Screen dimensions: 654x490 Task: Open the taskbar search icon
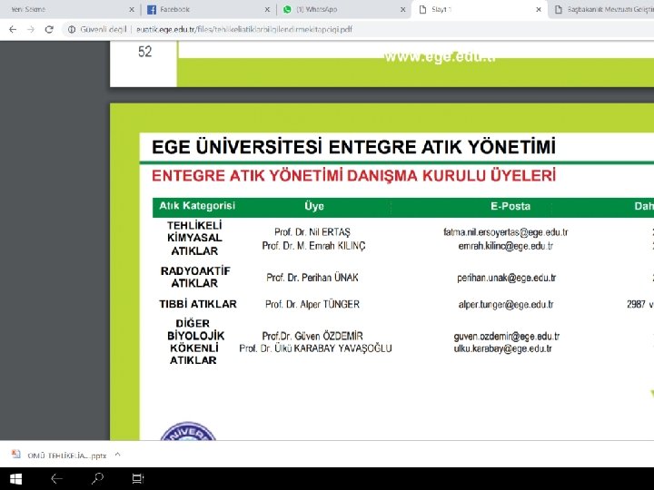pos(97,478)
